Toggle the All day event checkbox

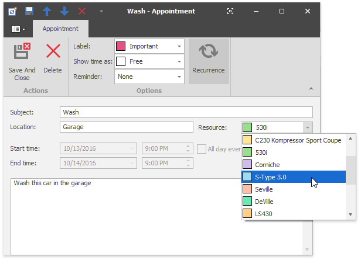pyautogui.click(x=202, y=149)
